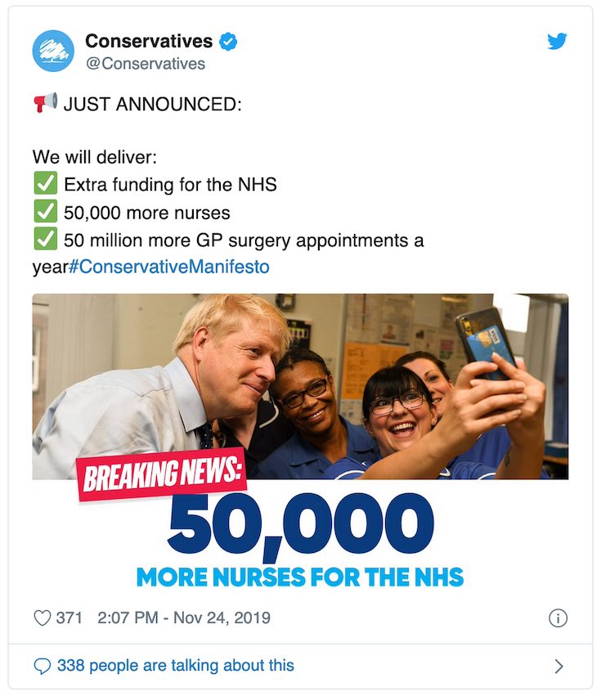This screenshot has width=601, height=696.
Task: Expand conversation with right chevron arrow
Action: [559, 667]
